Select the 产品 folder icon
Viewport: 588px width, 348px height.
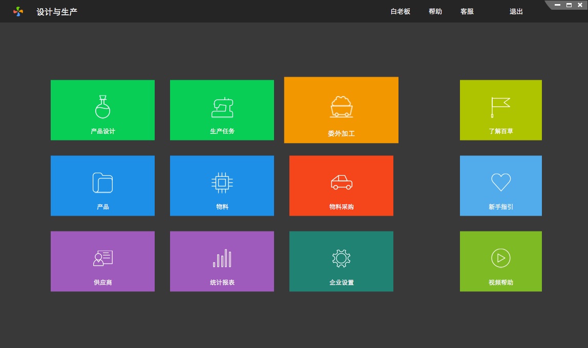coord(102,182)
